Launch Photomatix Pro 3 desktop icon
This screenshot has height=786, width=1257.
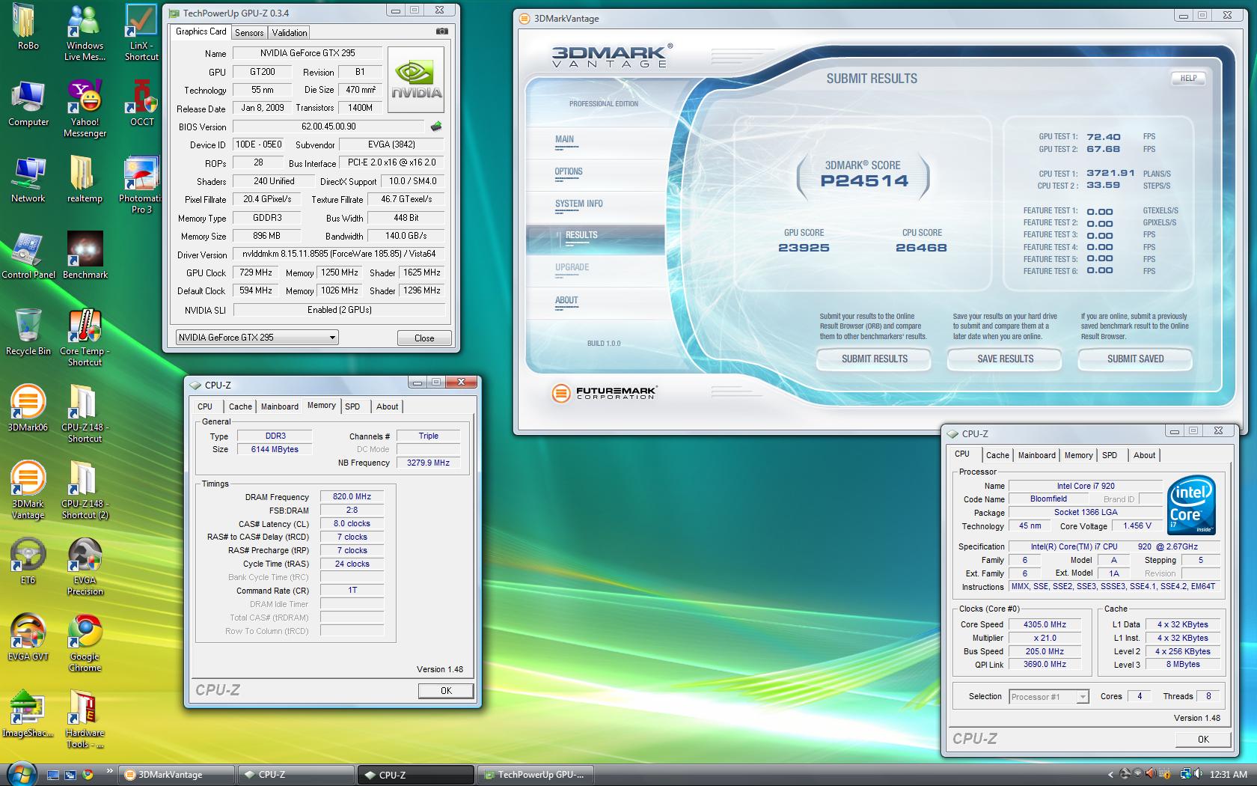pyautogui.click(x=141, y=186)
